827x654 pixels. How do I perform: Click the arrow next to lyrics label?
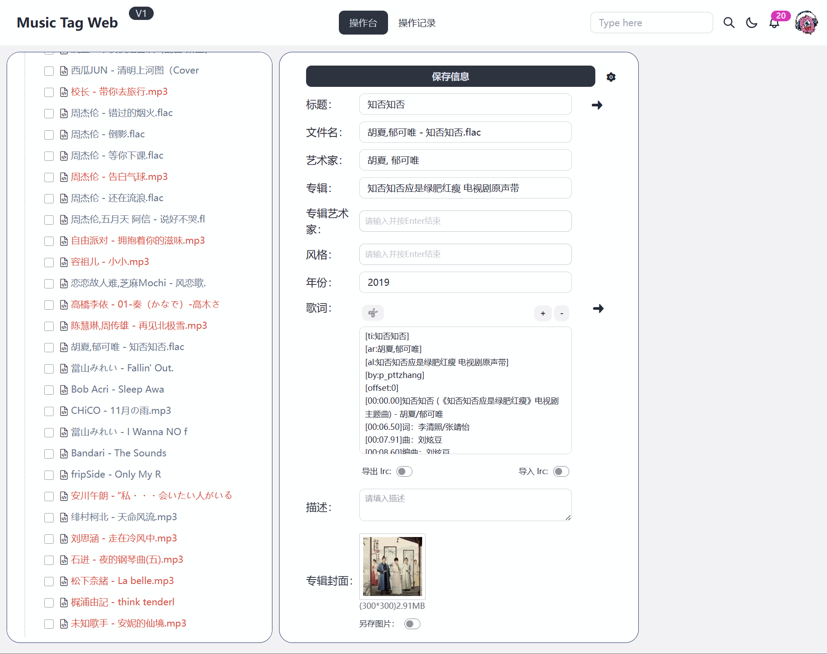[598, 308]
